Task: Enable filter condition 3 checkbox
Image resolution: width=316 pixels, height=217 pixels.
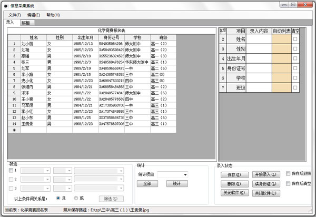Action: tap(12, 188)
